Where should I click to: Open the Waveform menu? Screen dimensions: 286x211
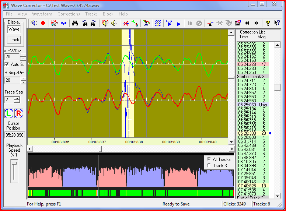click(x=42, y=14)
